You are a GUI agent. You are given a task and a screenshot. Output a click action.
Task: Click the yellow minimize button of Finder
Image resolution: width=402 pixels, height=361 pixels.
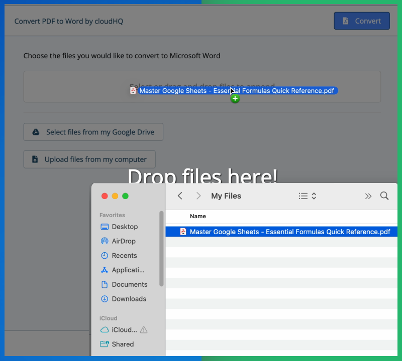(115, 196)
